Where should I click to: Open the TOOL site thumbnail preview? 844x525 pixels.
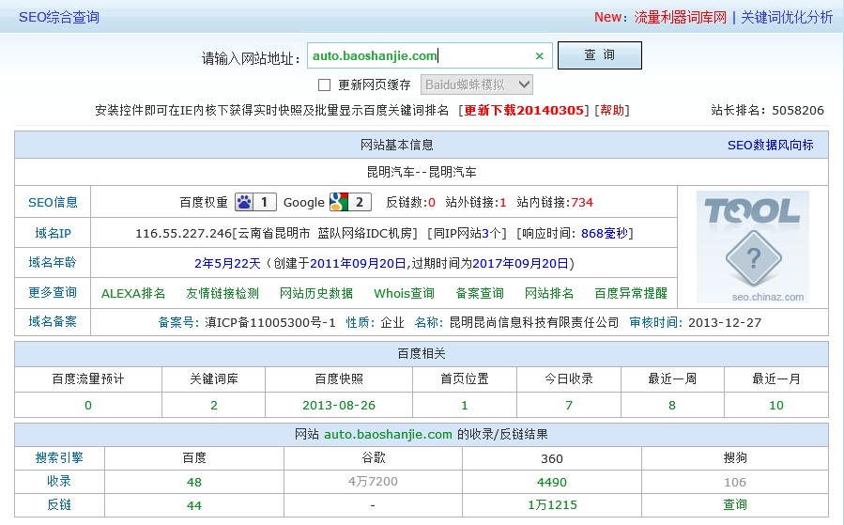coord(753,247)
